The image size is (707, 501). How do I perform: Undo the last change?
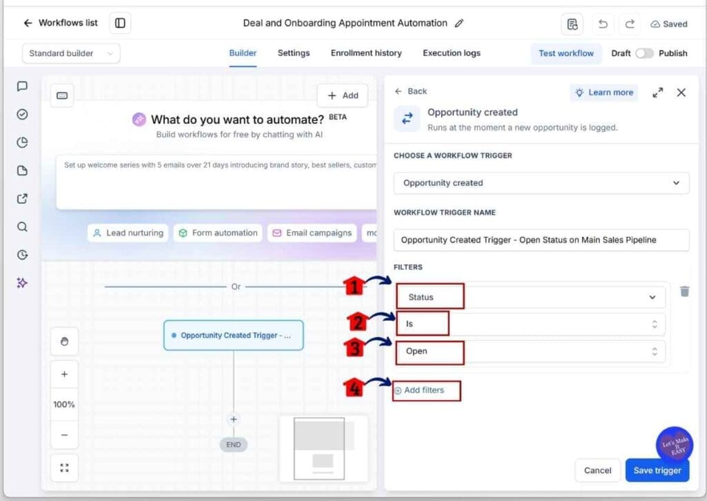603,24
